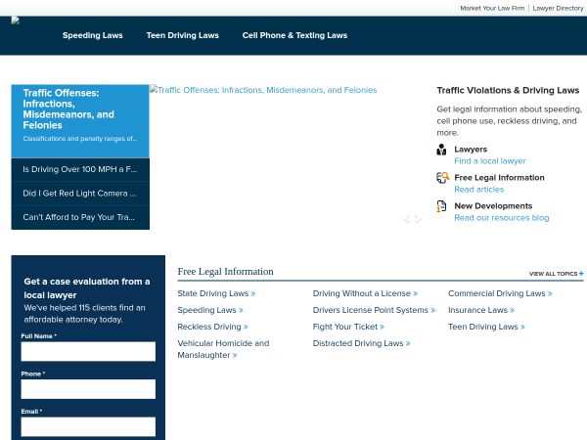Click the plus icon beside View All Topics

point(581,274)
